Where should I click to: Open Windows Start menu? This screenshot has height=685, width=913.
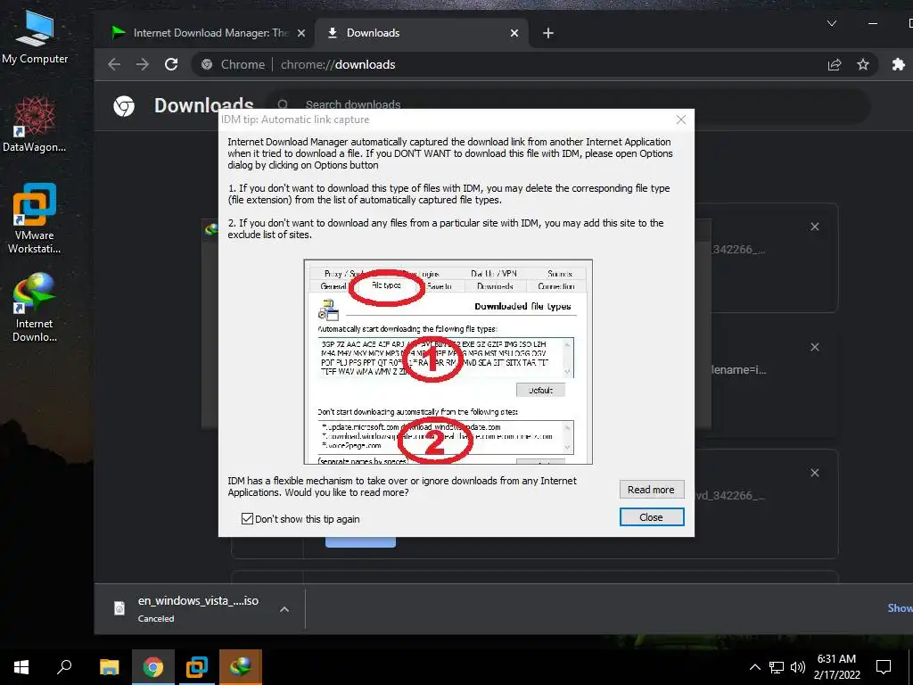(21, 667)
